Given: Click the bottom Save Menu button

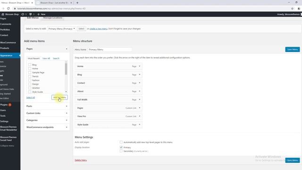Looking at the screenshot, I should (293, 161).
